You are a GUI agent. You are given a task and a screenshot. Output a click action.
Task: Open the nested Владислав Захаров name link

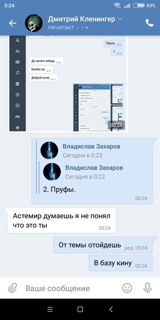pyautogui.click(x=94, y=167)
